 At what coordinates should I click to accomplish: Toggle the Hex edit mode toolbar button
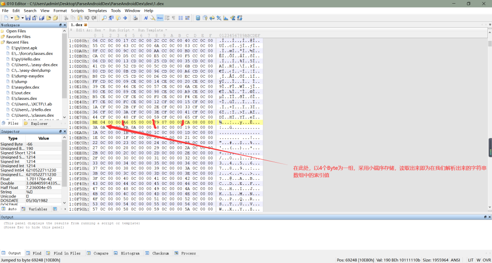(x=159, y=18)
